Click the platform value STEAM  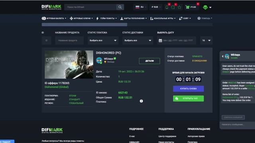click(73, 96)
